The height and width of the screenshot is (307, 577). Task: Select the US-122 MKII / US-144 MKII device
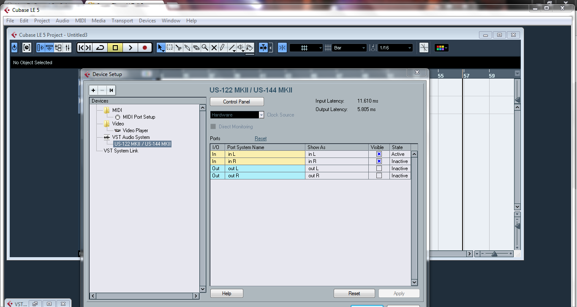tap(142, 144)
